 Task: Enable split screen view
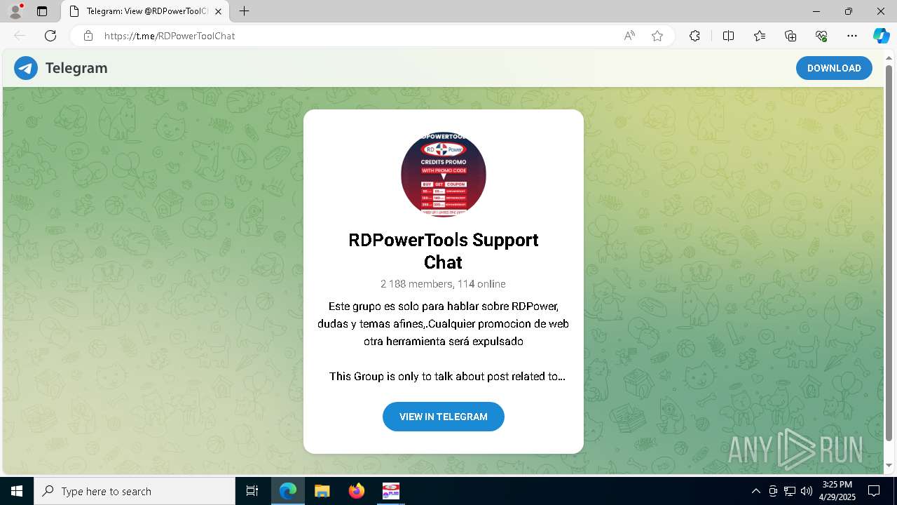pos(728,36)
